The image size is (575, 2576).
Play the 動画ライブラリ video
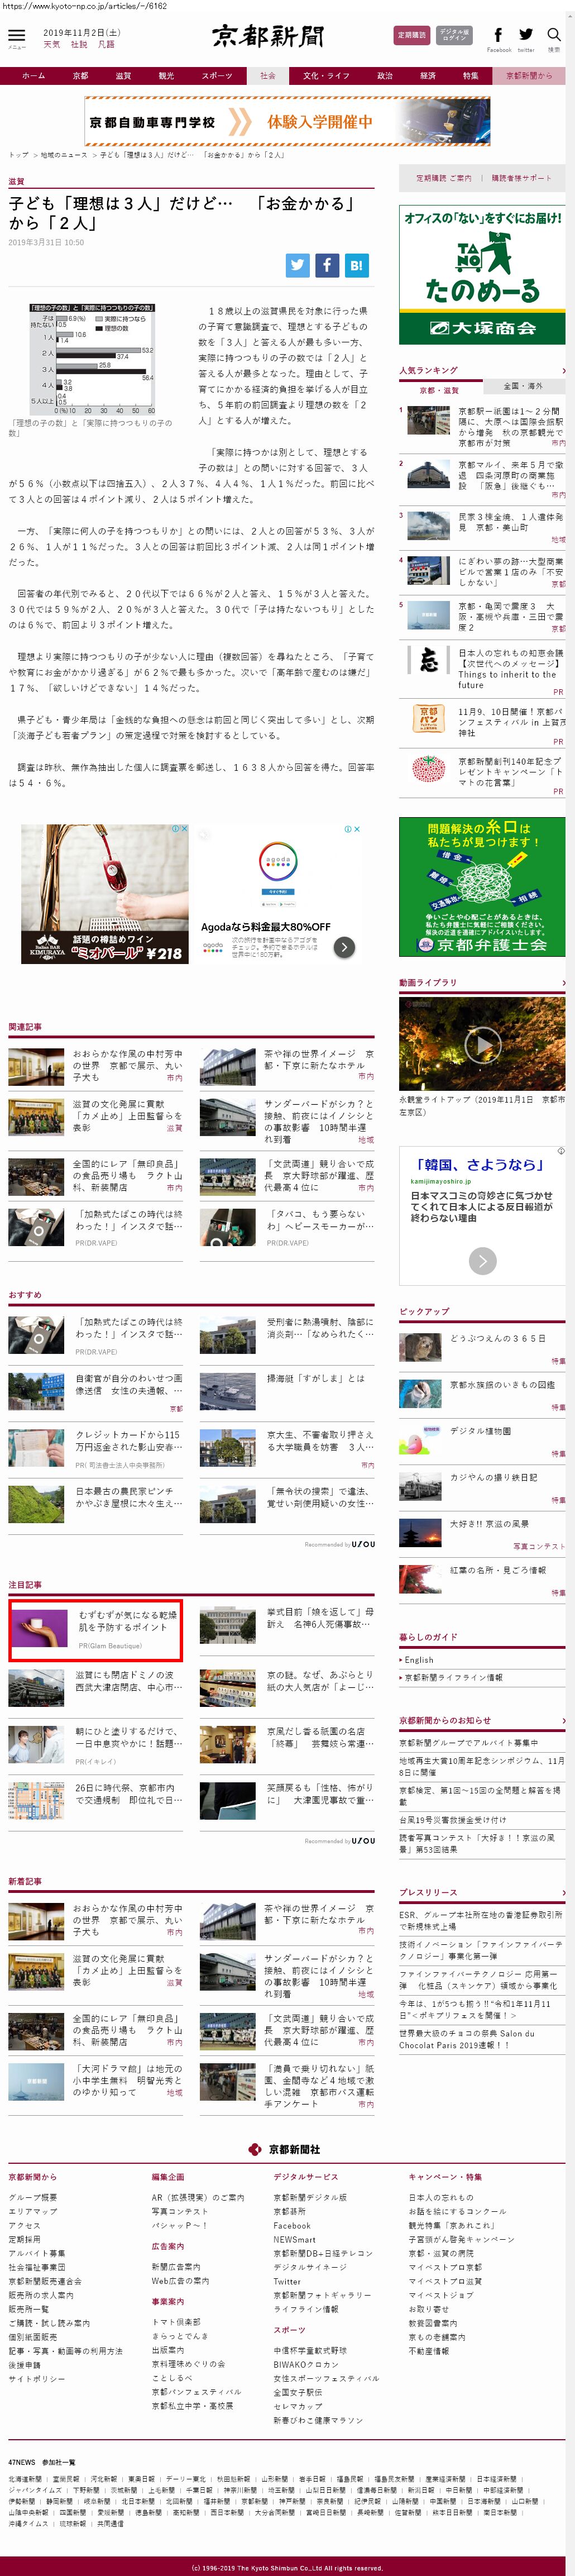(x=482, y=1044)
